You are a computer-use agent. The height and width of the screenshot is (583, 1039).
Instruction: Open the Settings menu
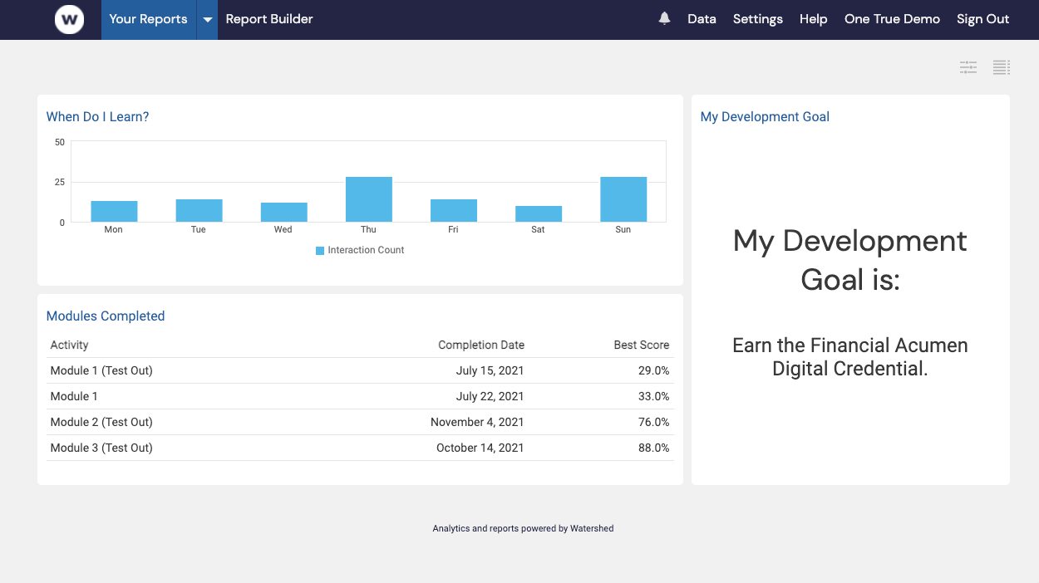pyautogui.click(x=757, y=18)
